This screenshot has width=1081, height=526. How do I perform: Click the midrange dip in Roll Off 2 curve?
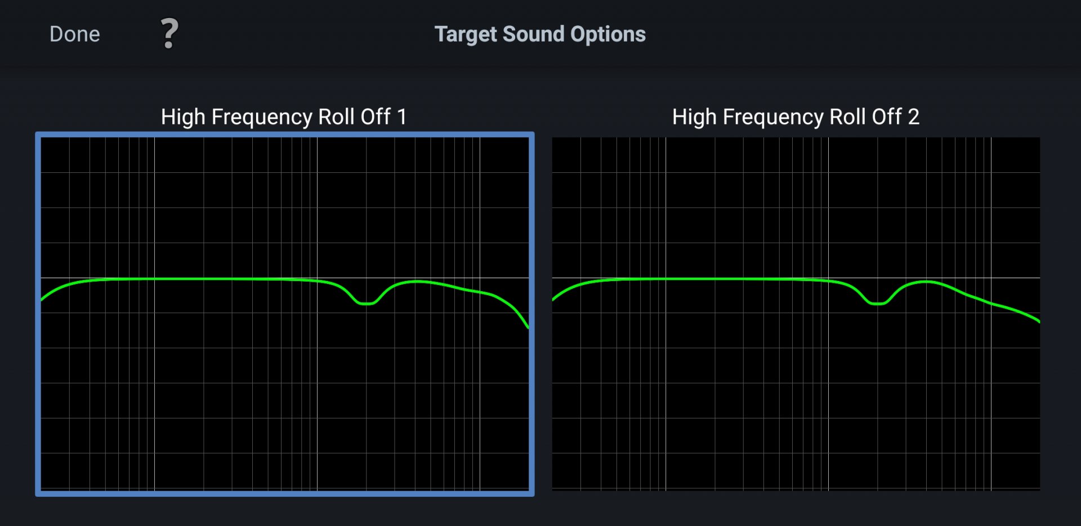tap(877, 303)
